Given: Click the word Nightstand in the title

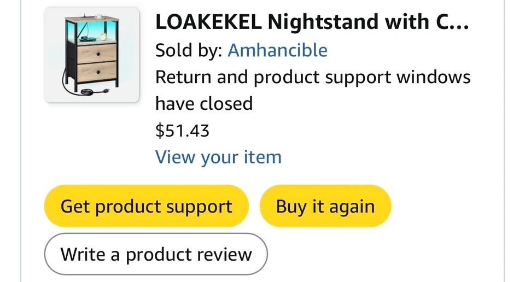Looking at the screenshot, I should (324, 22).
